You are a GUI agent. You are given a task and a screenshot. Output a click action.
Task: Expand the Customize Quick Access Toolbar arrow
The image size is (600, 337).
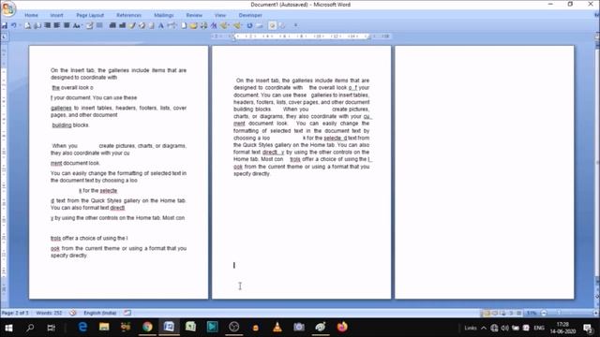(295, 25)
